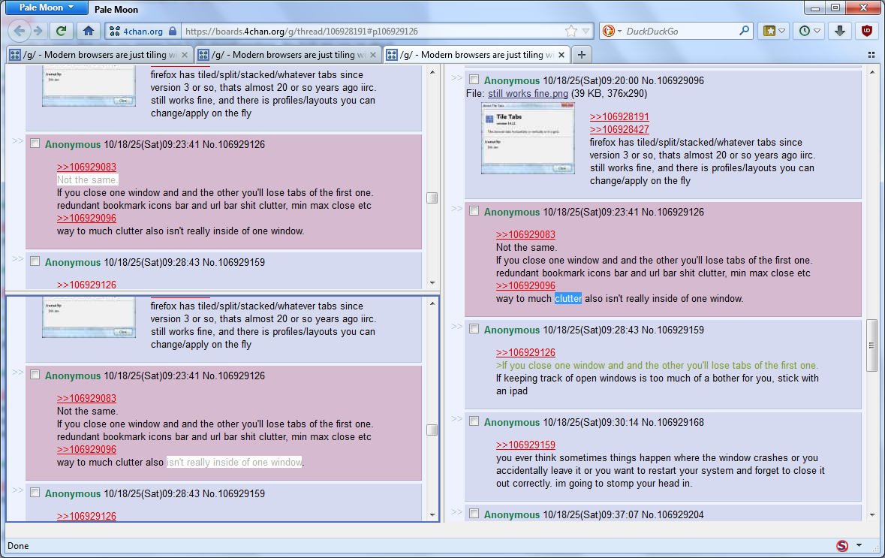Open Tile Tabs thumbnail in right pane
Viewport: 885px width, 558px height.
(x=528, y=137)
